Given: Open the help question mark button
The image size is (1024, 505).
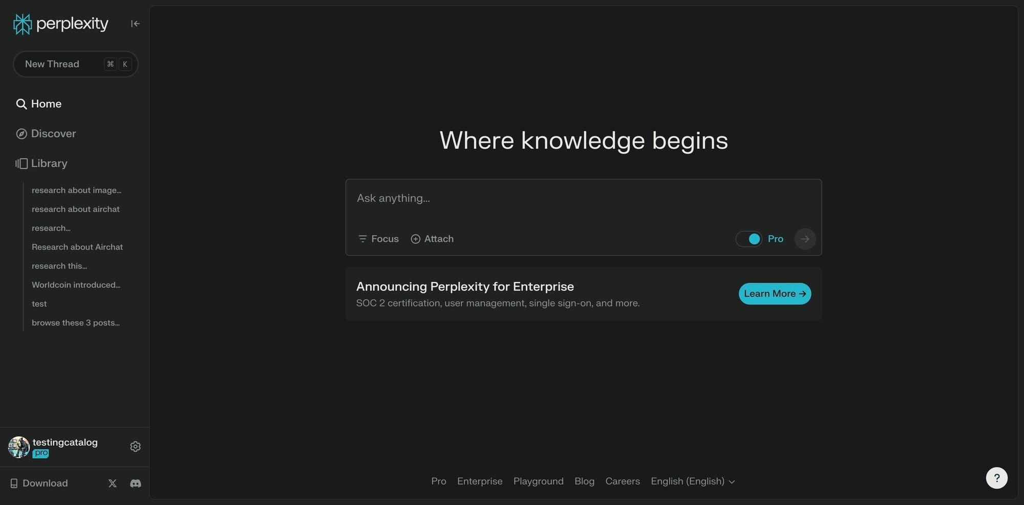Looking at the screenshot, I should tap(996, 477).
